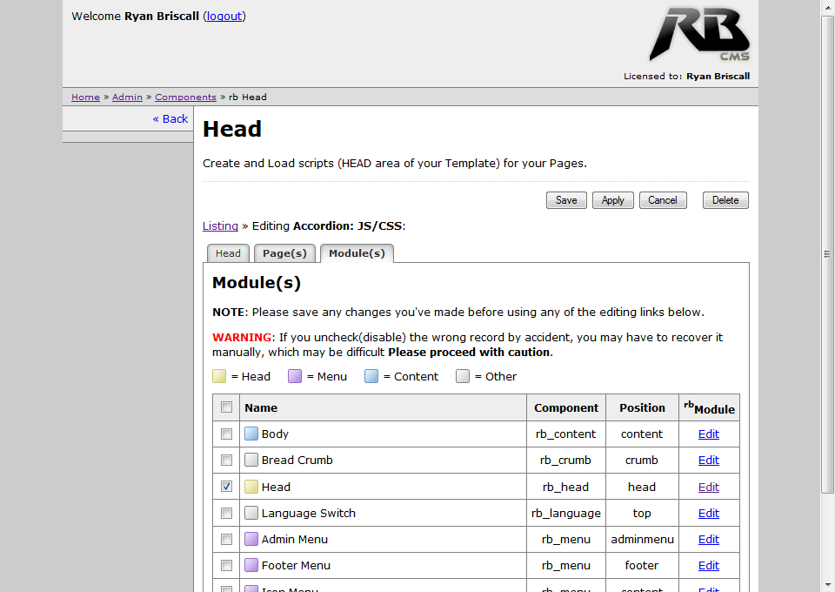Click the purple Footer Menu row icon
This screenshot has height=592, width=835.
(x=251, y=565)
